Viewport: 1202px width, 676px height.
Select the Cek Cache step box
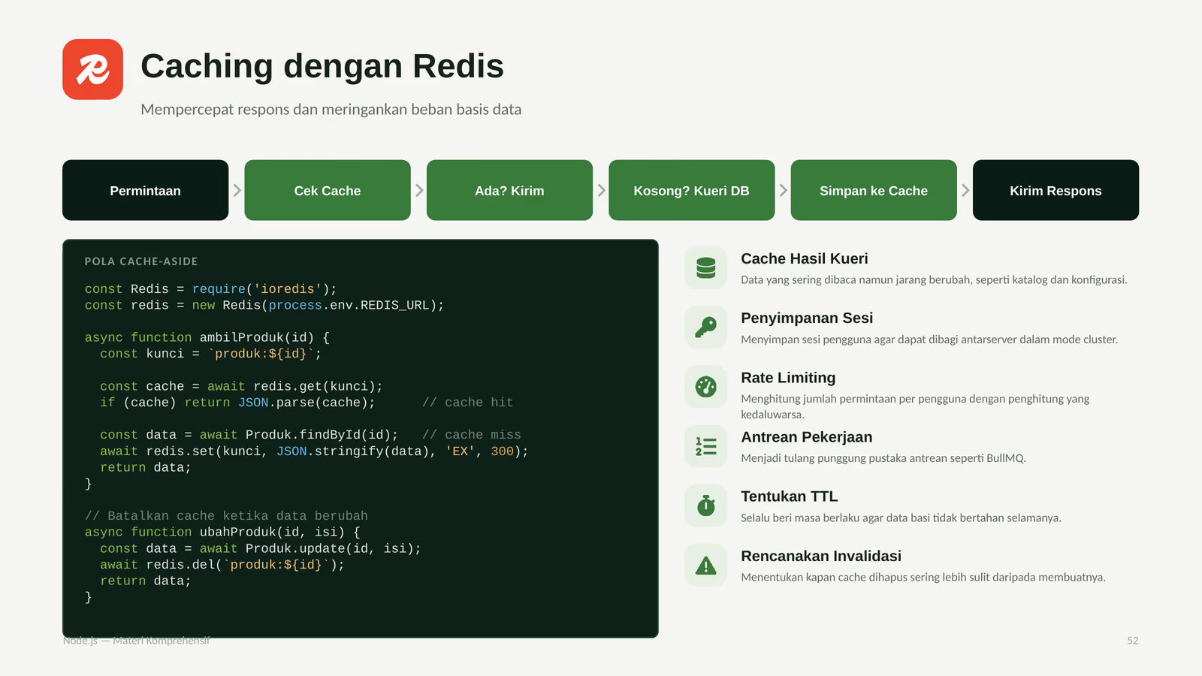[328, 190]
